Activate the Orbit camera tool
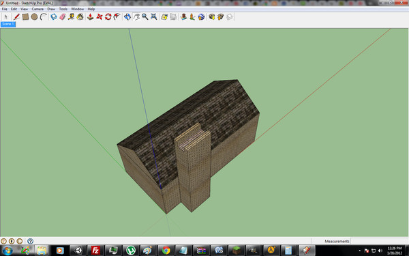Viewport: 409px width, 256px height. (127, 17)
